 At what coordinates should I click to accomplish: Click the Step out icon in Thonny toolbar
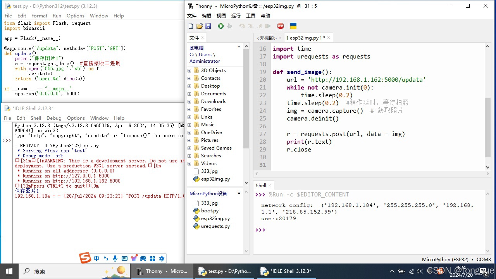[259, 26]
